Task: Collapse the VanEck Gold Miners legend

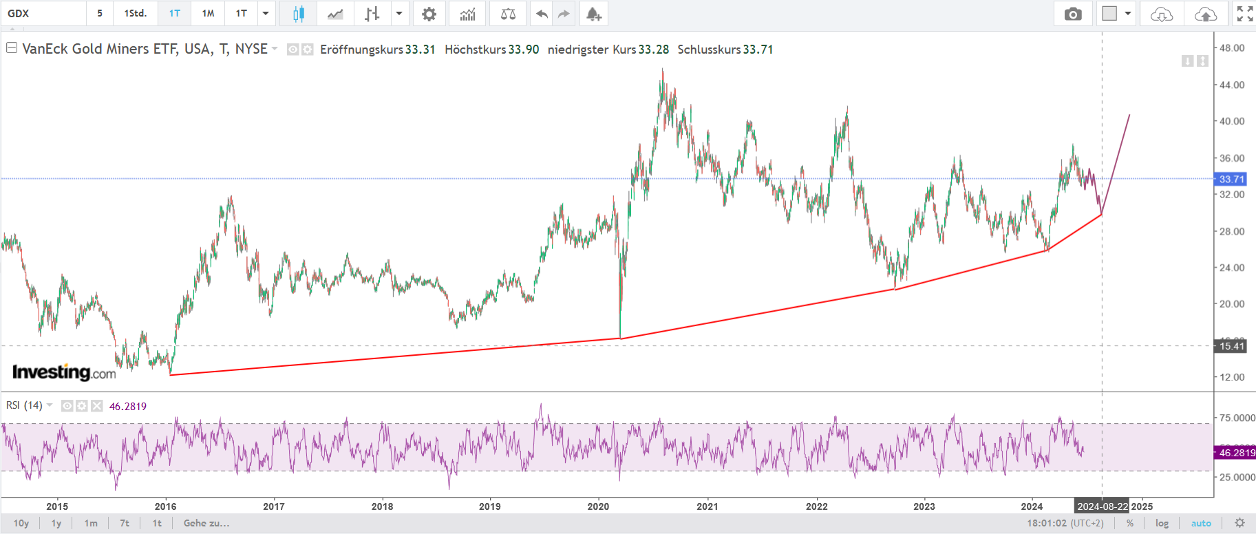Action: 12,48
